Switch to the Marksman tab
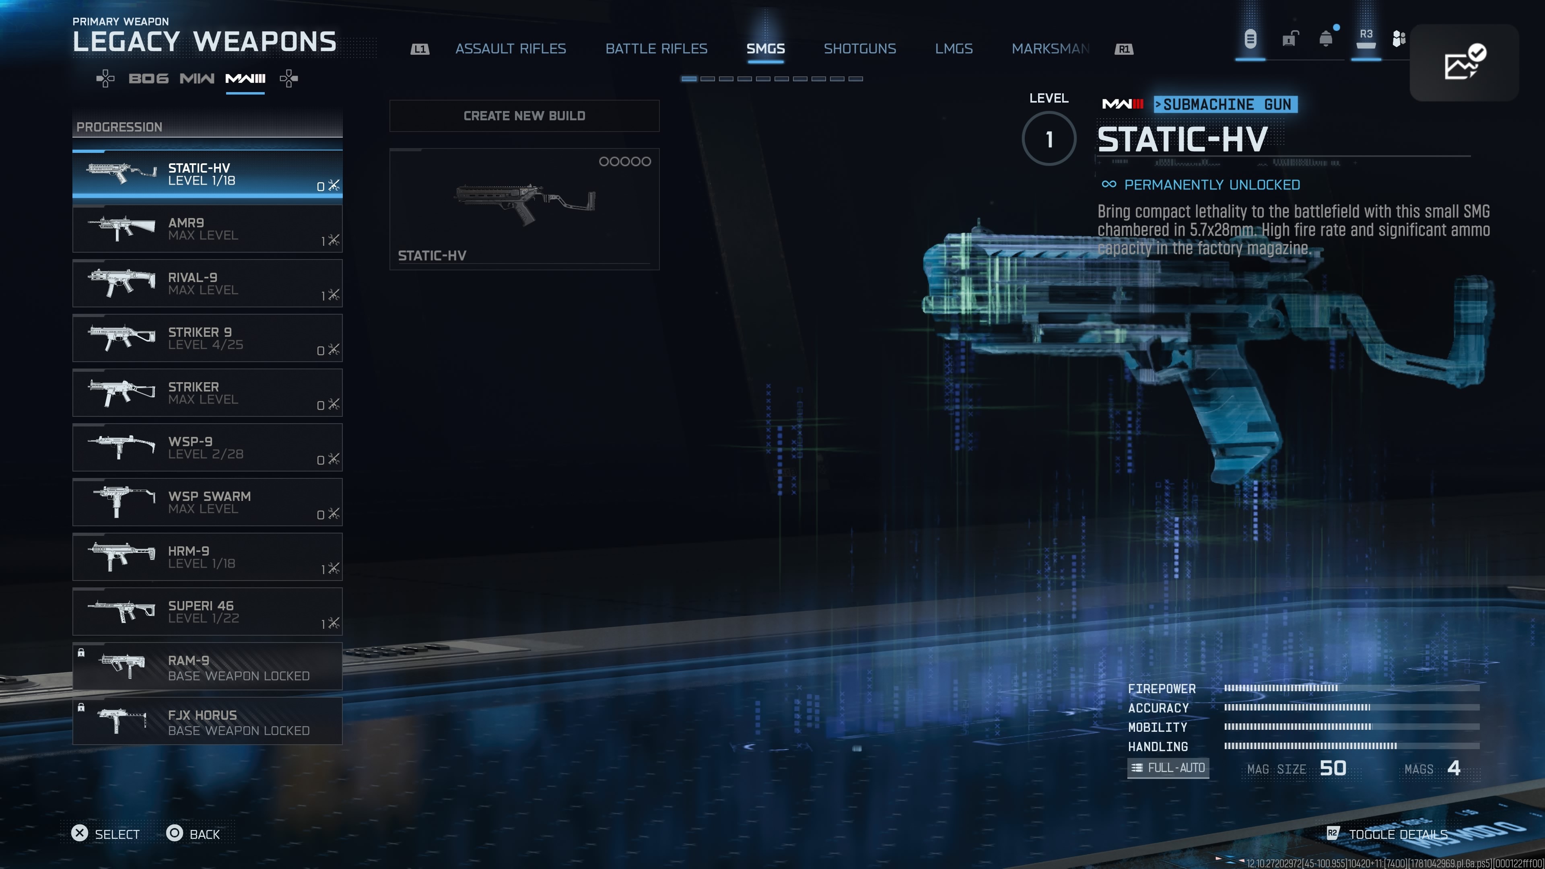 [1050, 49]
